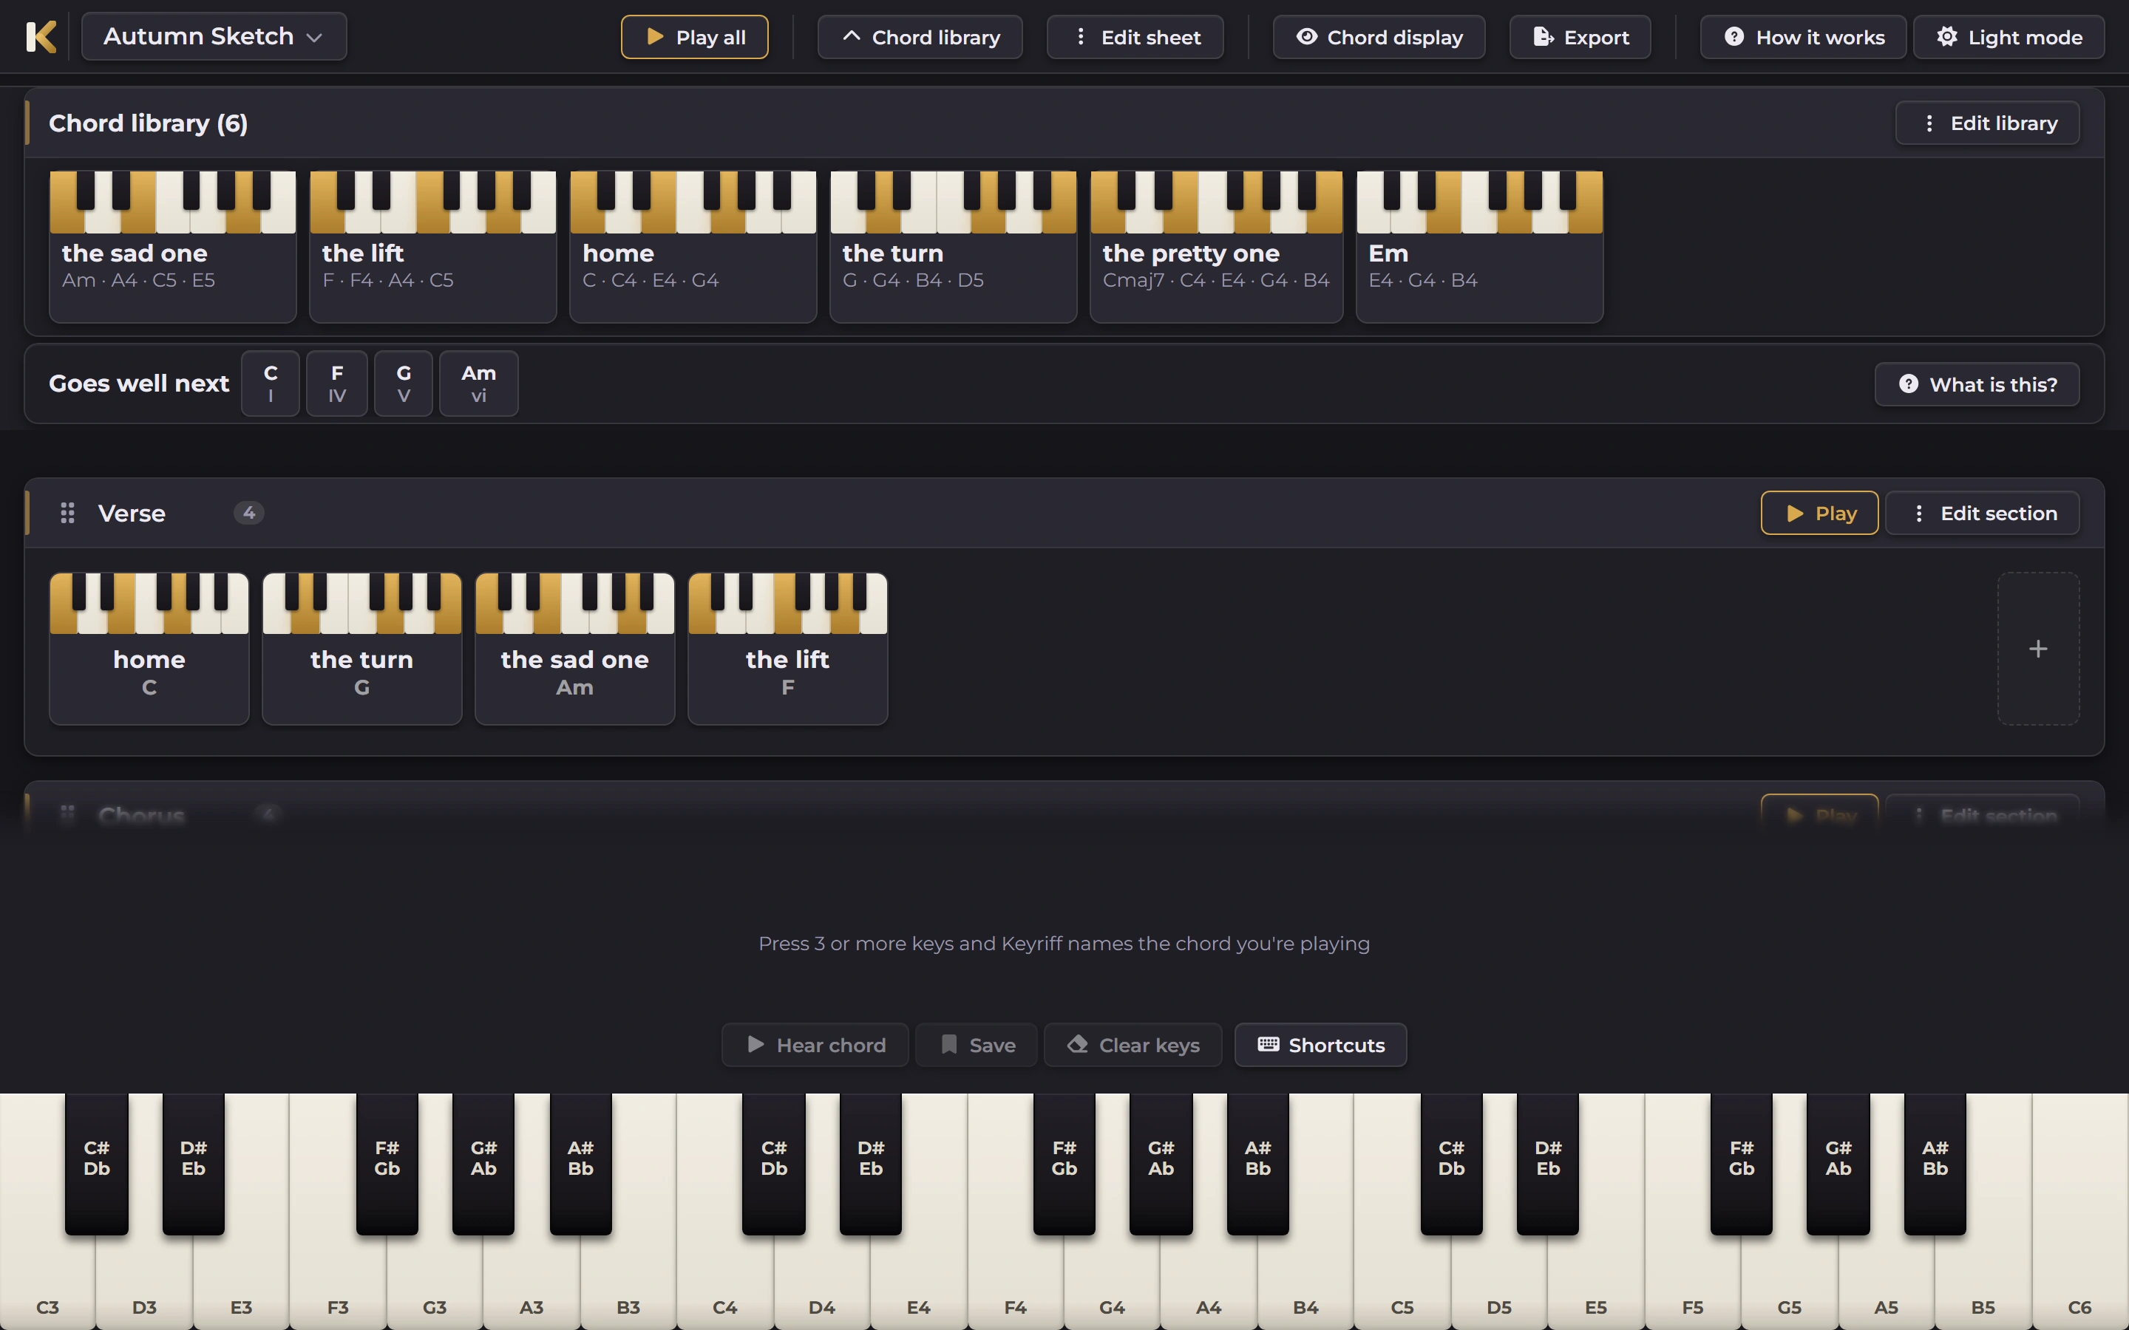The height and width of the screenshot is (1330, 2129).
Task: Click the Verse chord count badge 4
Action: pyautogui.click(x=249, y=513)
